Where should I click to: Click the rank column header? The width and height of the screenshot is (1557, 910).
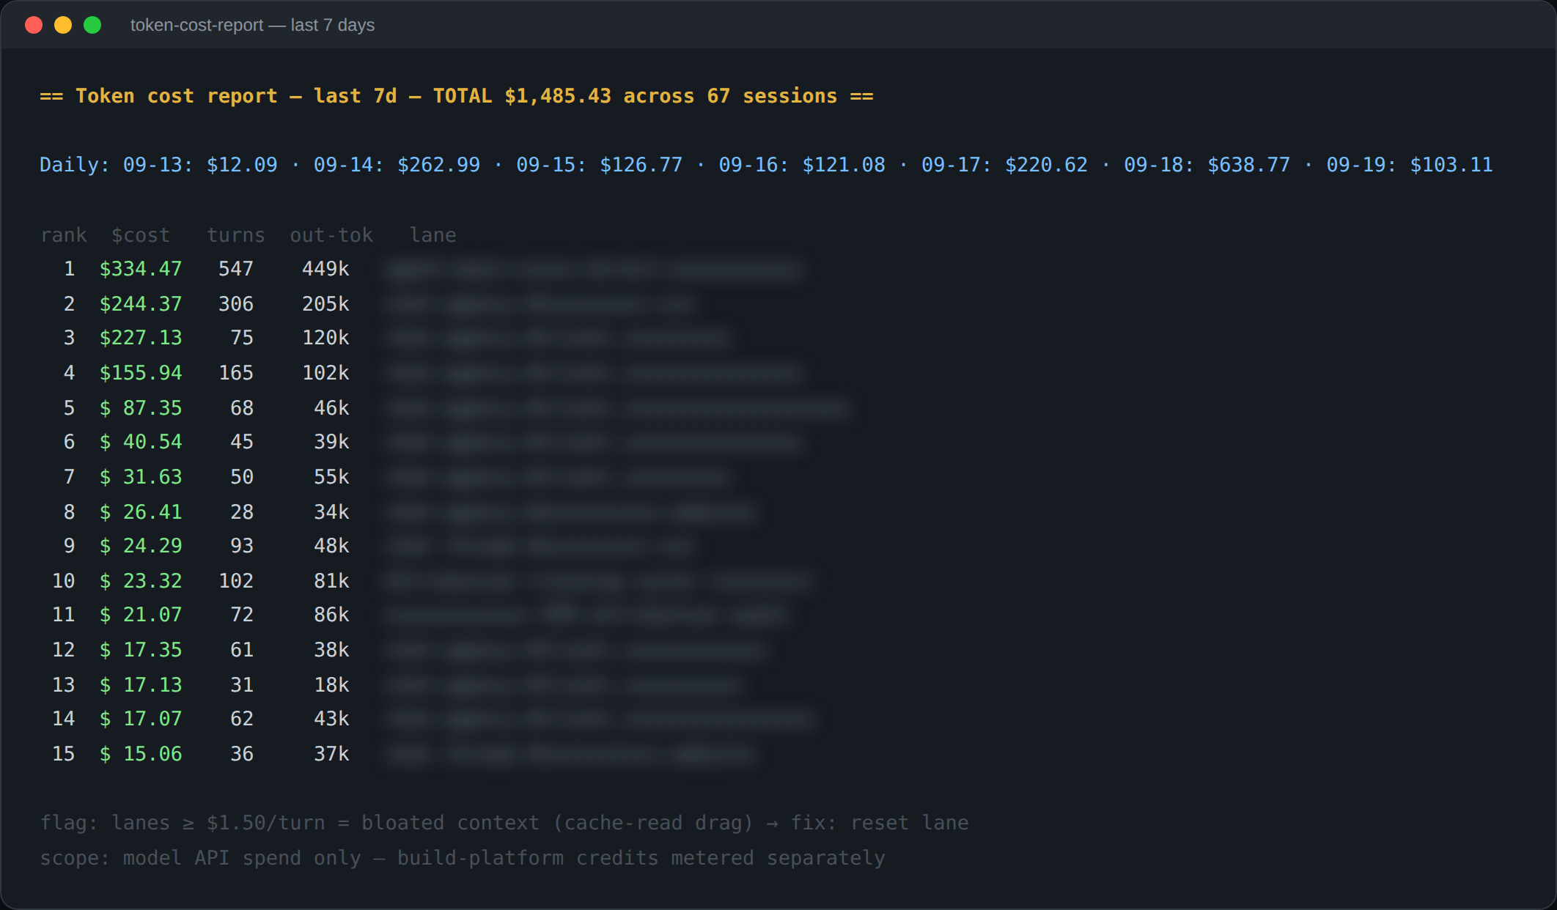pos(64,235)
